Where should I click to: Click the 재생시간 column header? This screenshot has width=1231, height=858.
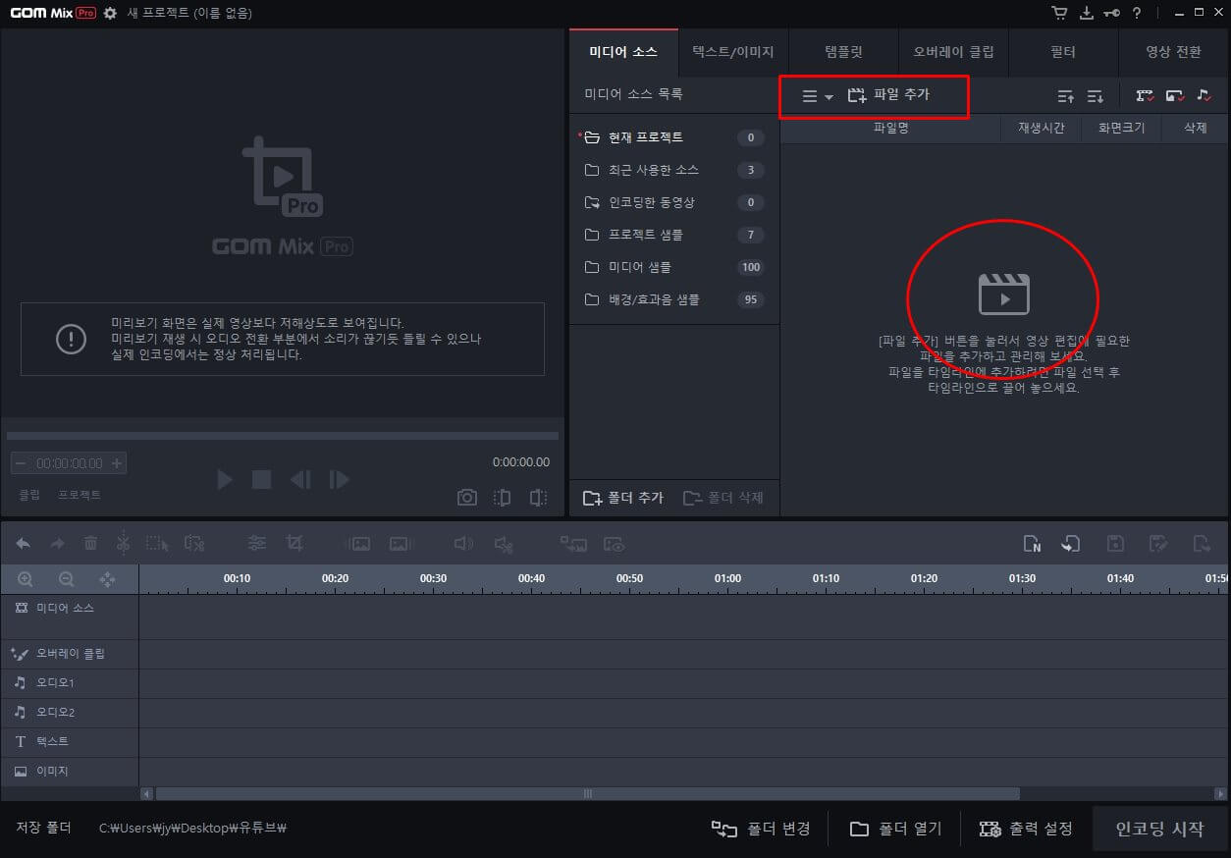1041,129
